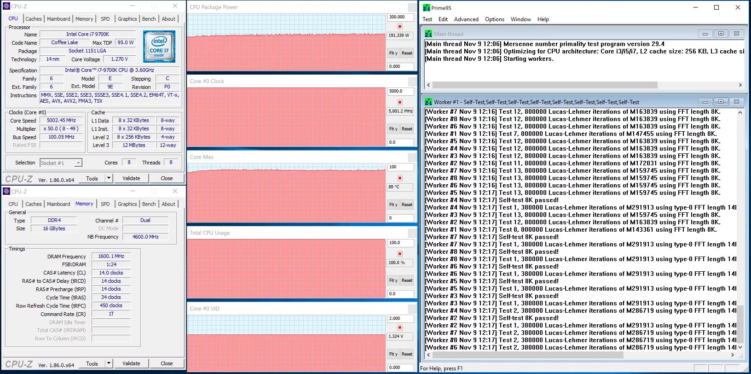
Task: Click the Worker #1 window icon
Action: tap(428, 102)
